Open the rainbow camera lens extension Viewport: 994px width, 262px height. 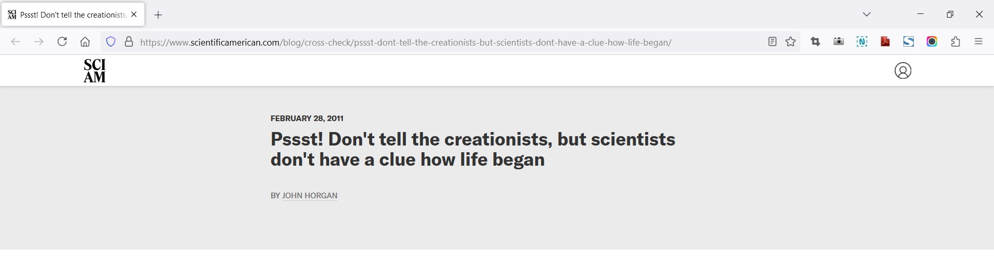[x=932, y=42]
